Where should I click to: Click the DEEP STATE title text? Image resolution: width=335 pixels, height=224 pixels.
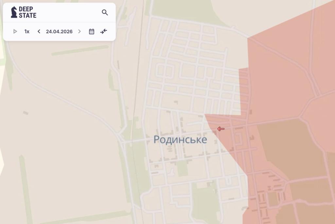click(x=27, y=12)
